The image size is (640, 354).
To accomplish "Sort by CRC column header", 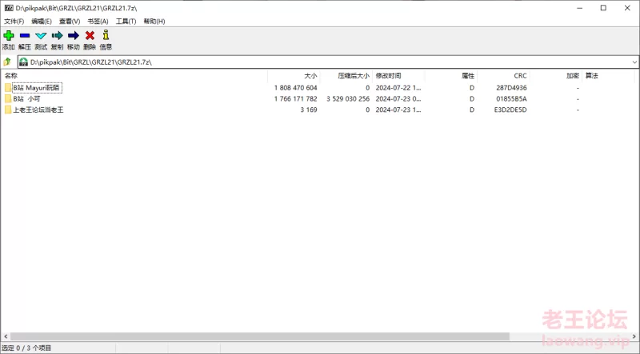I will pos(503,76).
